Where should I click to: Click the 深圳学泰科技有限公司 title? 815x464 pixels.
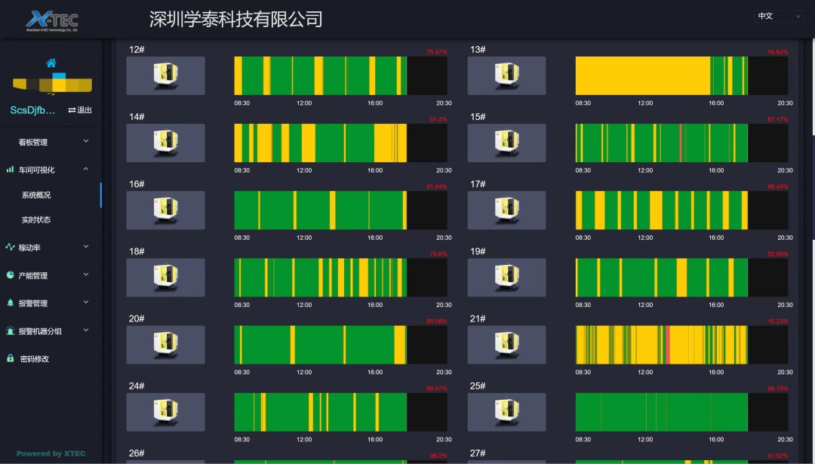tap(235, 19)
